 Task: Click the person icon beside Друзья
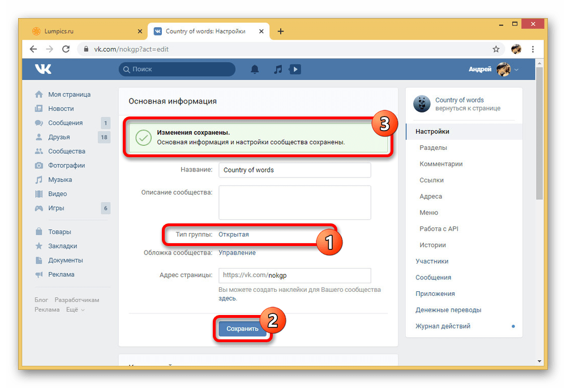39,137
